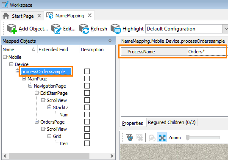Select the NameMapping tab

70,16
